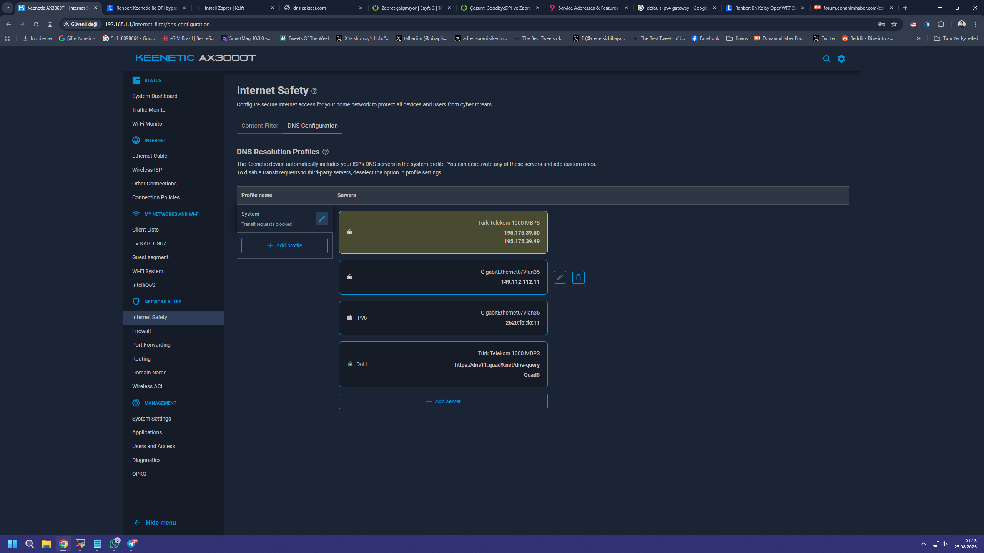
Task: Edit the 149.112.112.11 DNS server entry
Action: pyautogui.click(x=560, y=277)
